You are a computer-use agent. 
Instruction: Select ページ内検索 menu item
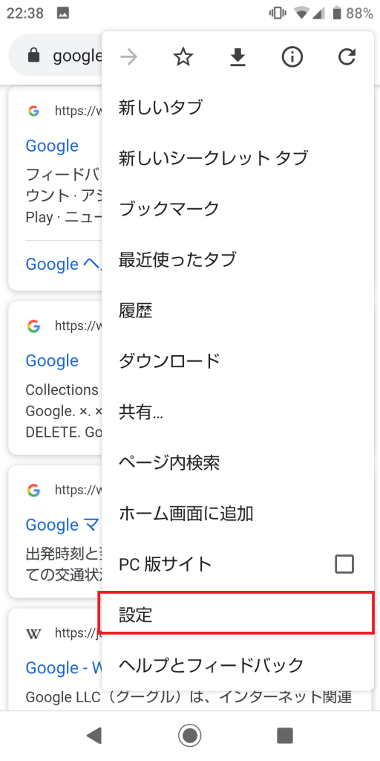coord(238,462)
